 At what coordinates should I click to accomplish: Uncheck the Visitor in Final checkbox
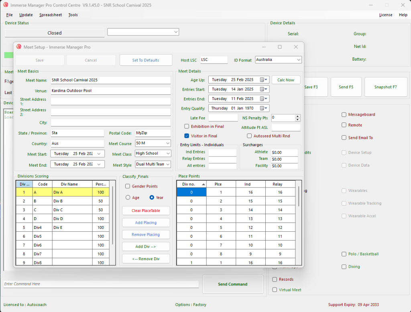[187, 136]
